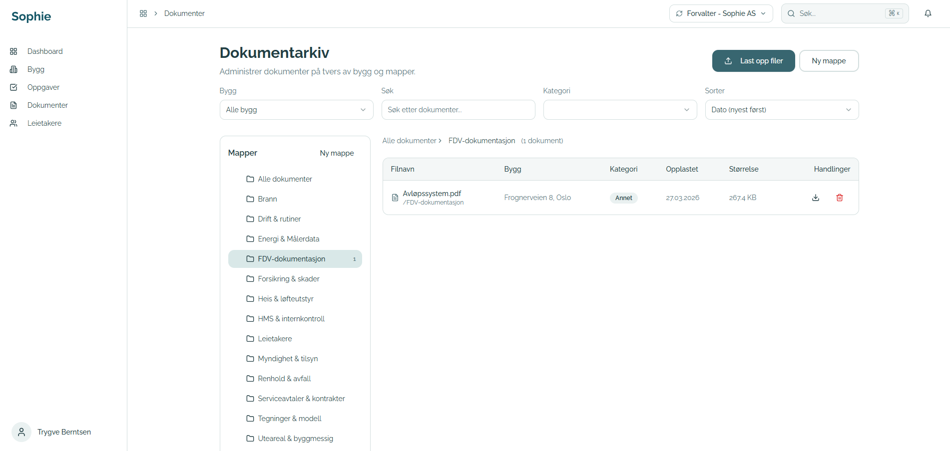The width and height of the screenshot is (950, 451).
Task: Click the Ny mappe button in the header
Action: (x=829, y=61)
